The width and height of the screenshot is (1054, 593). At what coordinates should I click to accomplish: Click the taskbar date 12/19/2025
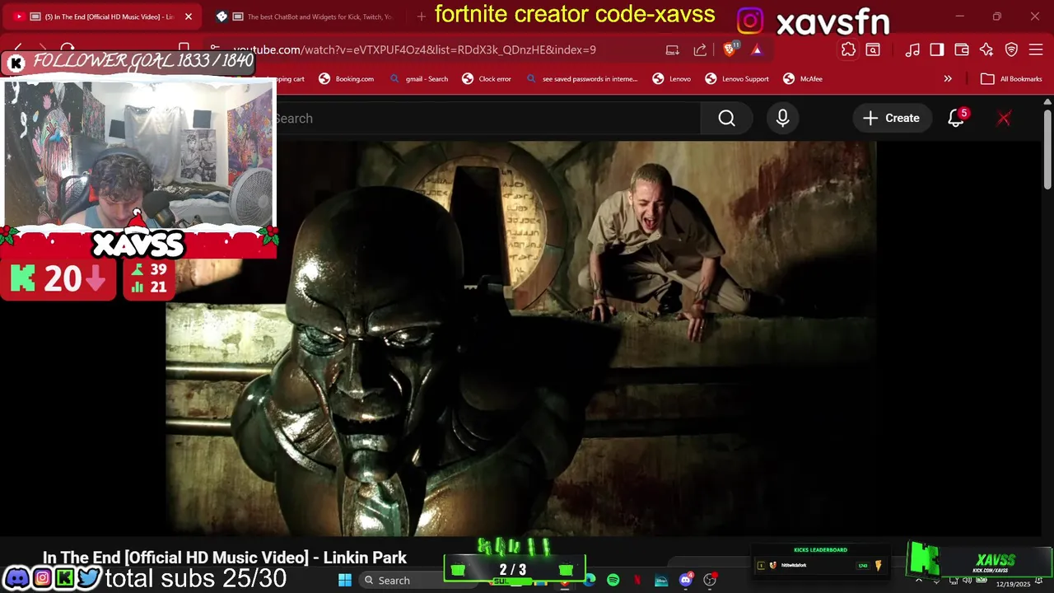1013,584
